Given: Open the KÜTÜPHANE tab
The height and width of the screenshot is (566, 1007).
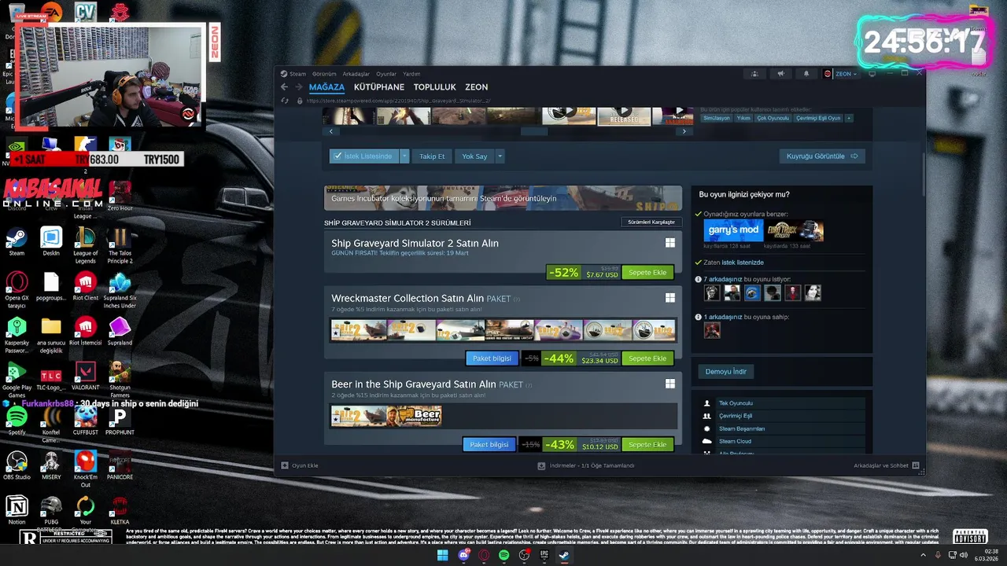Looking at the screenshot, I should click(379, 87).
